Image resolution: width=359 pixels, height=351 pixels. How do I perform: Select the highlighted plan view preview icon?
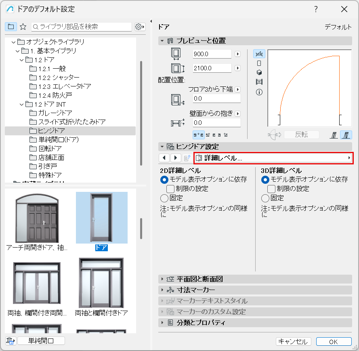point(259,53)
